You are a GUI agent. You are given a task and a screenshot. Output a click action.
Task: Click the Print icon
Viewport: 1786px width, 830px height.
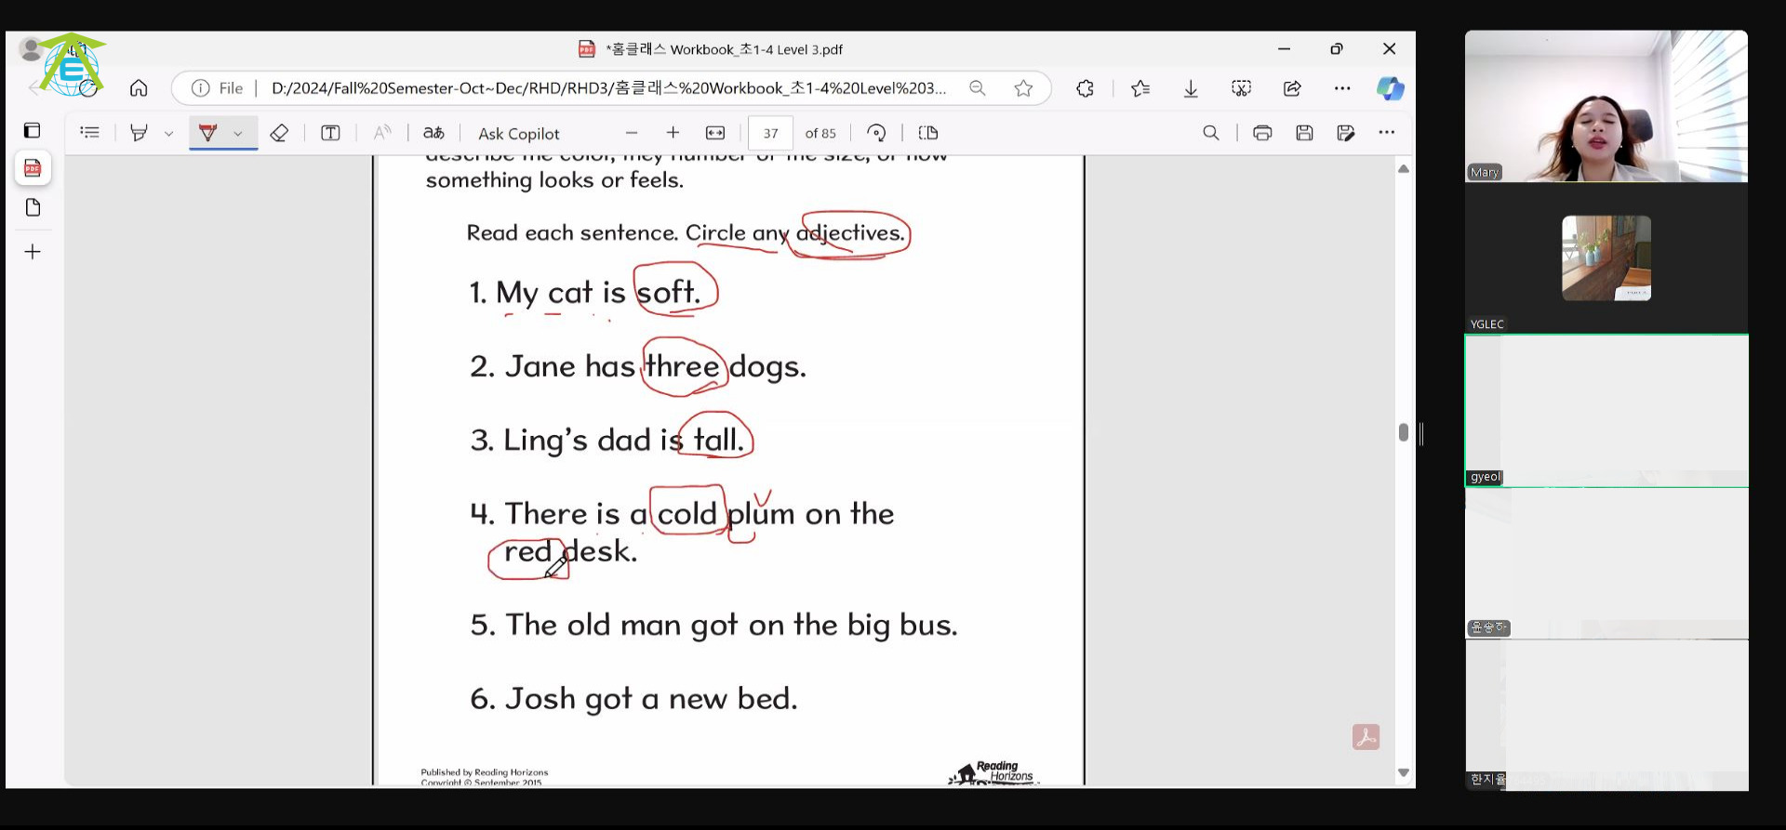coord(1262,133)
